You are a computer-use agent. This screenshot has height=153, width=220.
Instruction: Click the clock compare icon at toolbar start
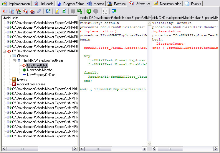click(x=5, y=12)
